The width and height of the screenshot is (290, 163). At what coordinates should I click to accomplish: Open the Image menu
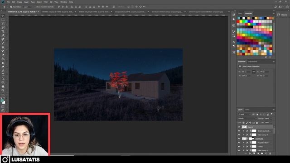tap(19, 2)
